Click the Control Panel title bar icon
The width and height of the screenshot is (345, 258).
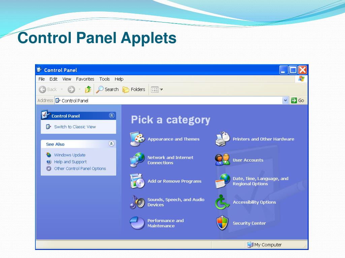tap(40, 70)
